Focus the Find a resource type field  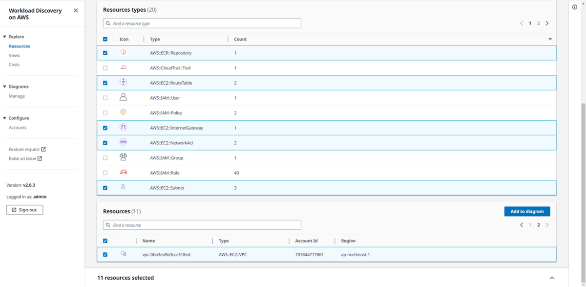pyautogui.click(x=202, y=23)
